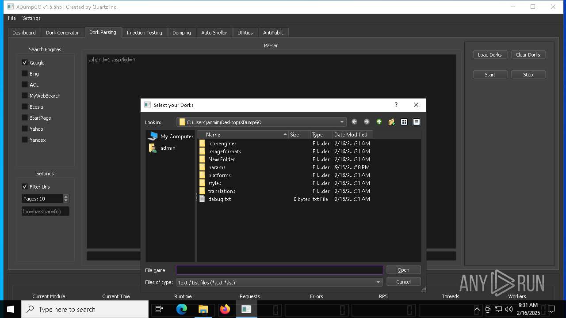Click the dialog help question mark
Image resolution: width=566 pixels, height=318 pixels.
point(396,105)
